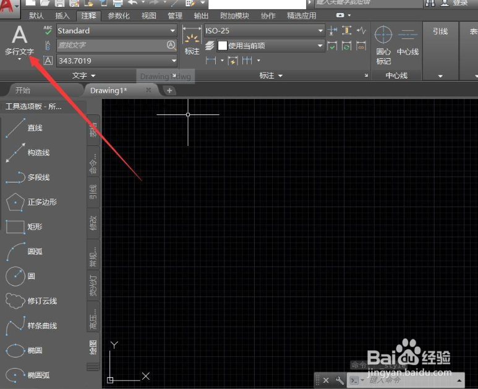Viewport: 478px width, 389px height.
Task: Switch to the 协作 ribbon tab
Action: (268, 15)
